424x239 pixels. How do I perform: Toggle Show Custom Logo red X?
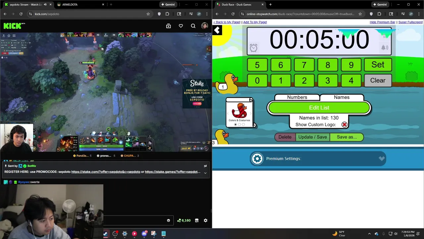point(344,125)
